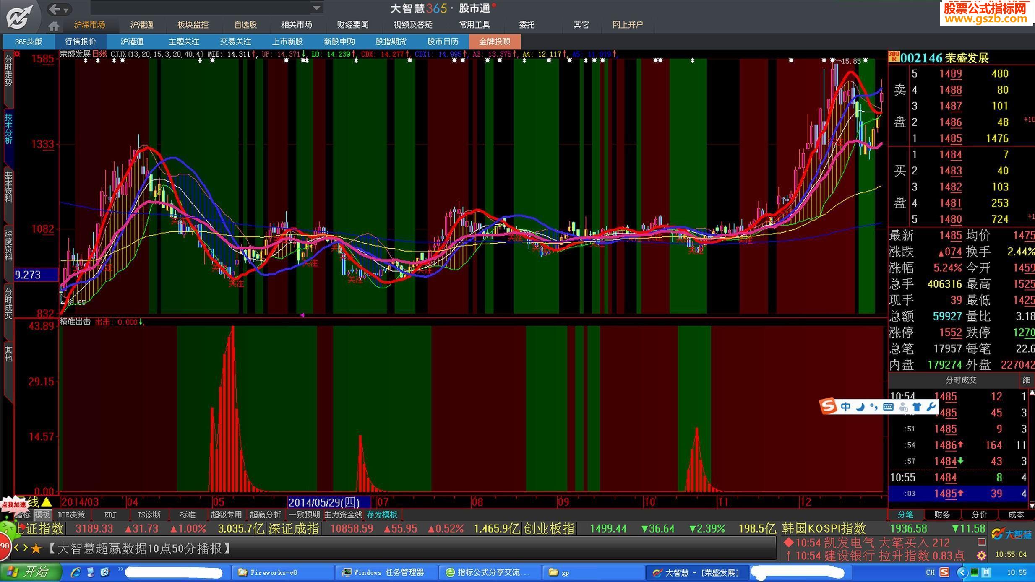This screenshot has height=582, width=1035.
Task: Open the 板块监控 menu
Action: point(193,25)
